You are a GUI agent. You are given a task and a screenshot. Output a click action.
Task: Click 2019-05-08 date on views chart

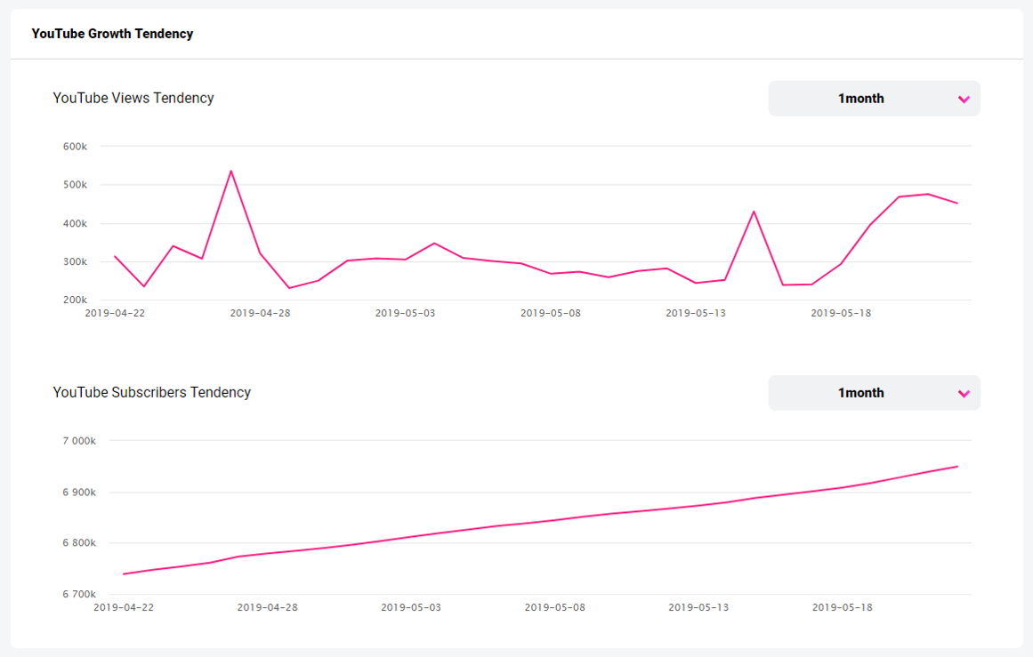point(551,313)
